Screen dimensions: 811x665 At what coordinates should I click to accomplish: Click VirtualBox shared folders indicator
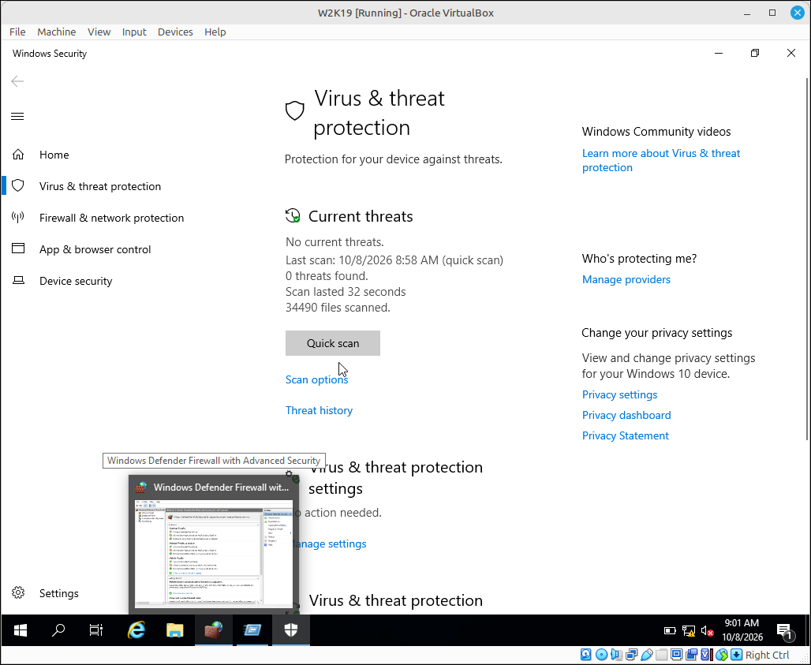pyautogui.click(x=662, y=656)
